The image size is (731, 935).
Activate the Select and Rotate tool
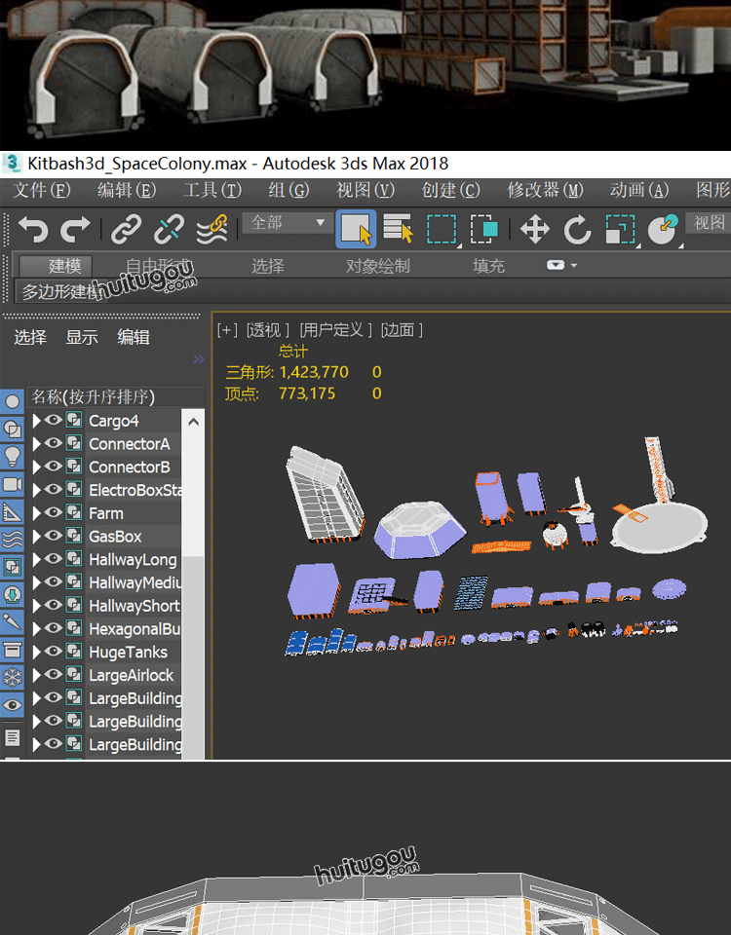pos(577,230)
